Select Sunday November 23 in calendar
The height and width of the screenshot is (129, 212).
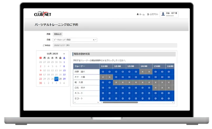click(x=41, y=79)
